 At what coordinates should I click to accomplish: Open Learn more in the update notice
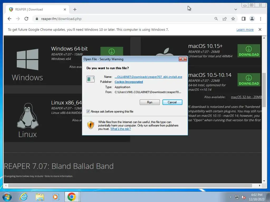click(245, 29)
